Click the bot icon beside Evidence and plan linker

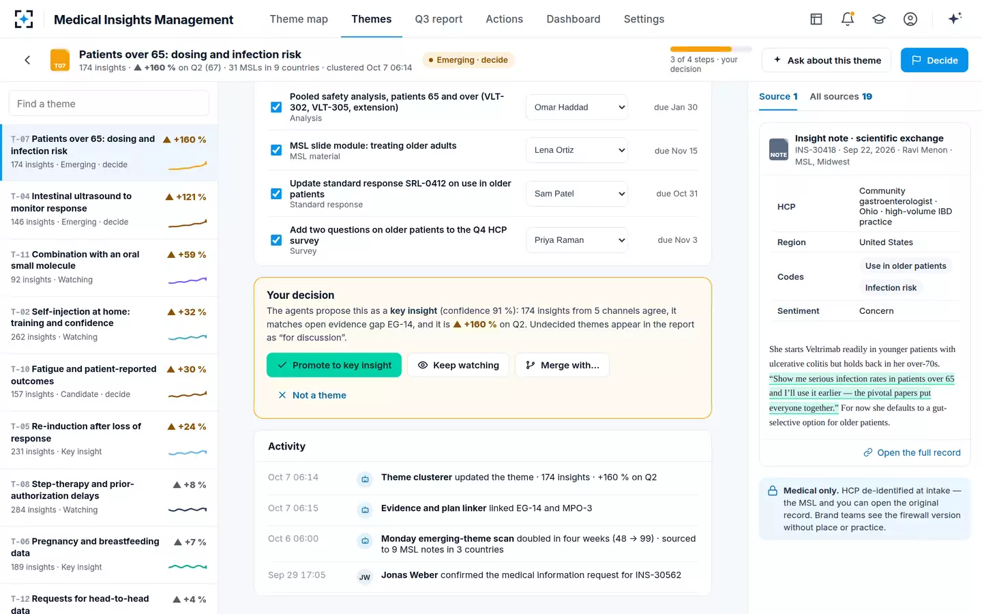[365, 510]
